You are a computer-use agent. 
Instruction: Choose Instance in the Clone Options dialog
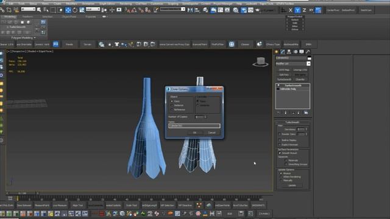[x=172, y=105]
